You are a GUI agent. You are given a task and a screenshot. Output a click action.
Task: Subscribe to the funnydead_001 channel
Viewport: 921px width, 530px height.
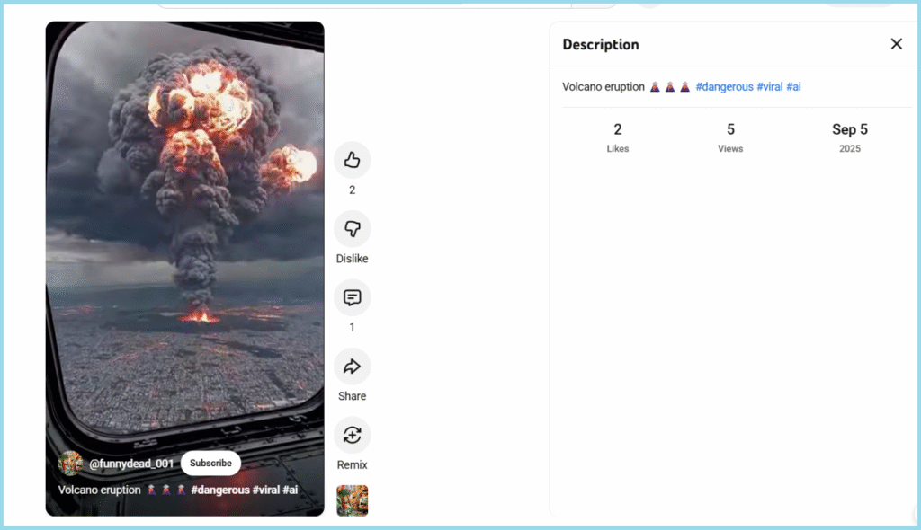[x=210, y=464]
